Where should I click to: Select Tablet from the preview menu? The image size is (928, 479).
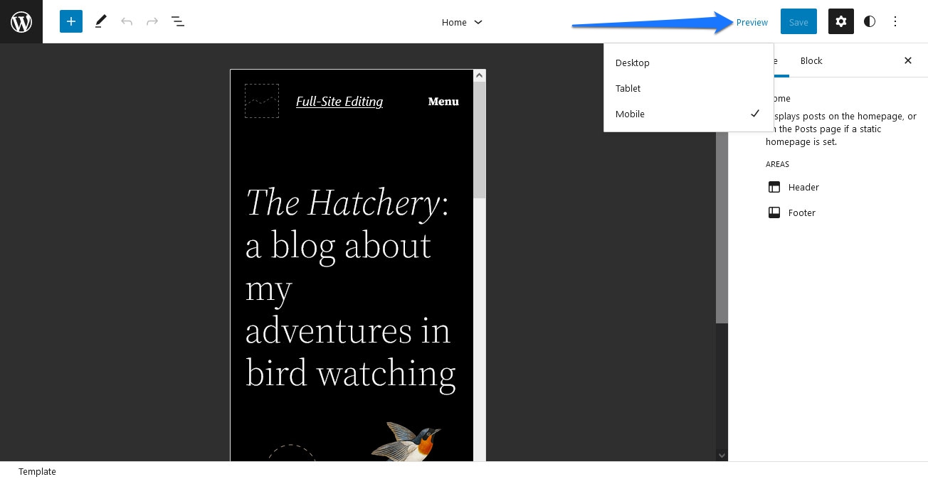coord(628,88)
